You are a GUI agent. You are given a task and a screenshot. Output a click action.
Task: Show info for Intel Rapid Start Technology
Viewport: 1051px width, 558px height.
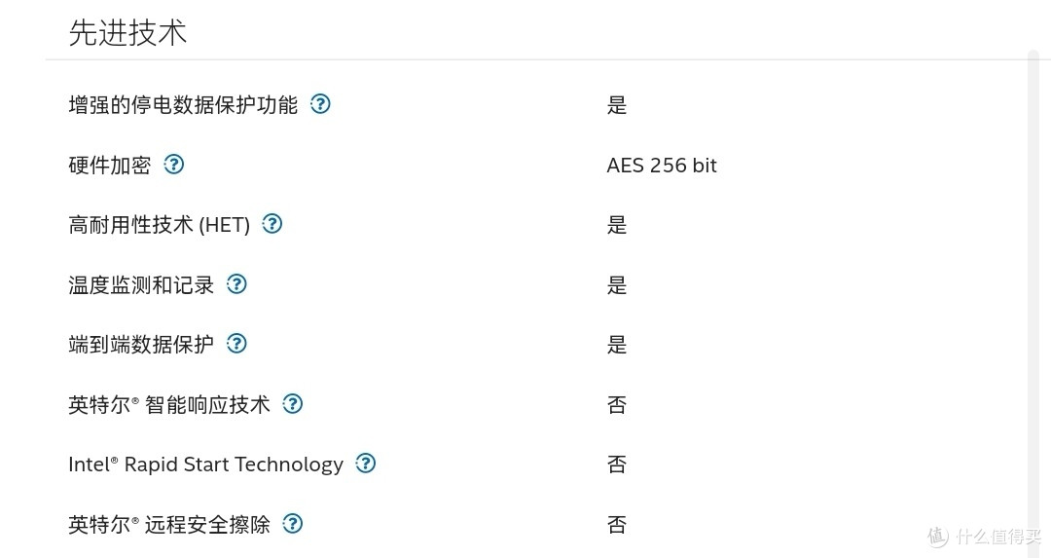365,464
